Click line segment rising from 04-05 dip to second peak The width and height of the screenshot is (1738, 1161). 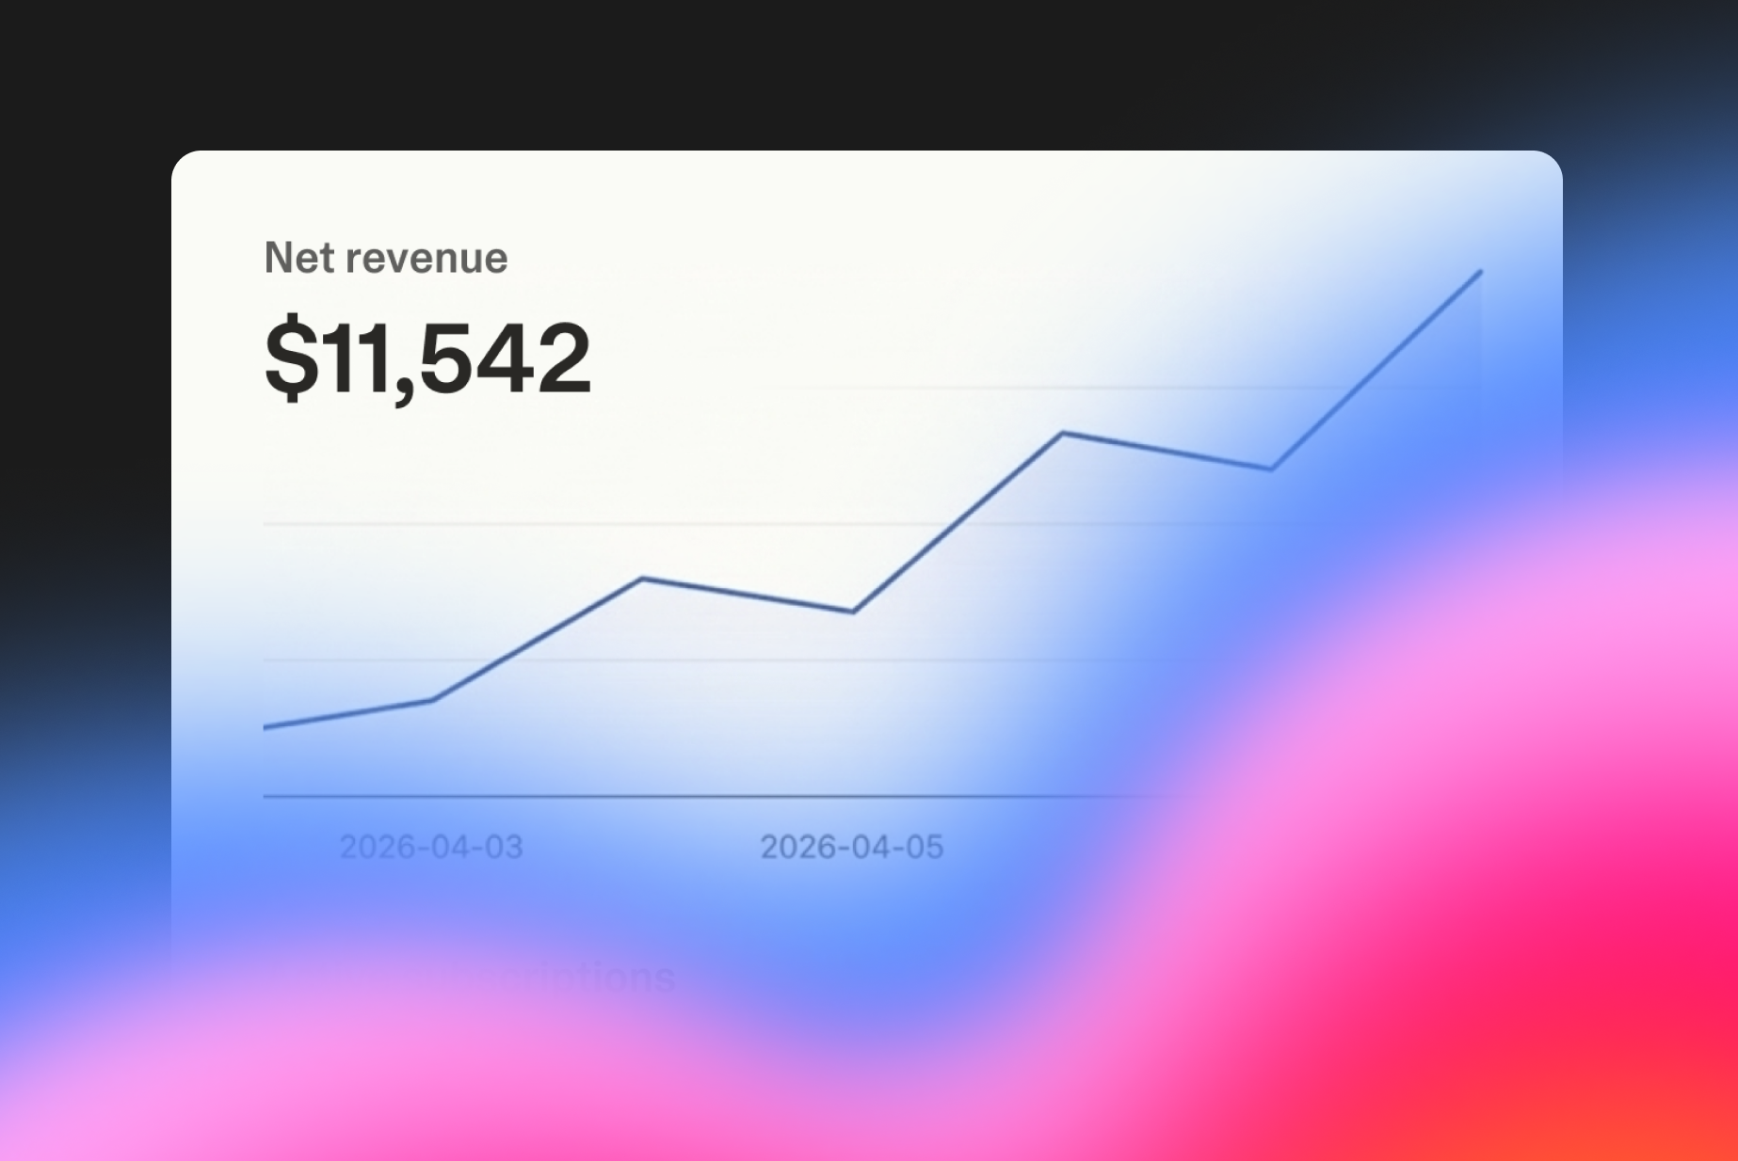pos(958,522)
